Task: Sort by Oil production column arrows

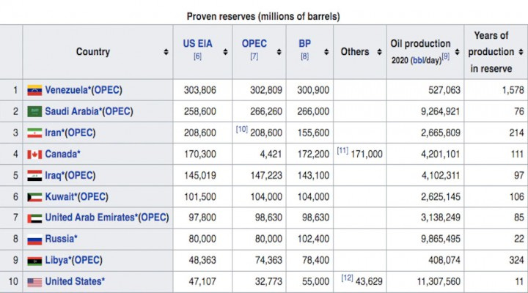Action: click(457, 52)
